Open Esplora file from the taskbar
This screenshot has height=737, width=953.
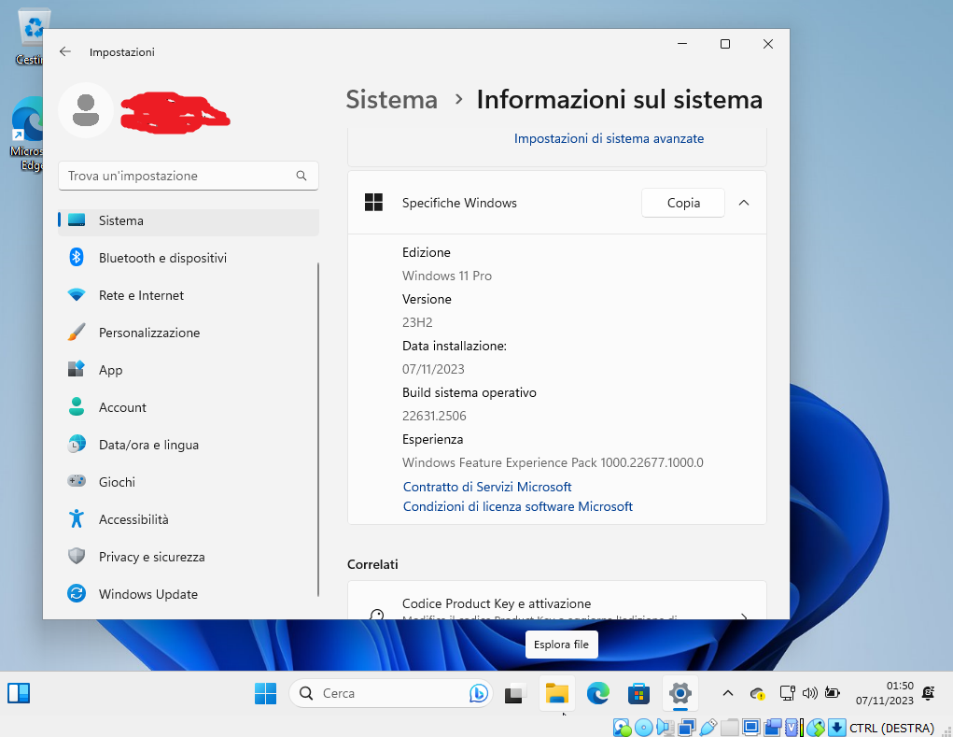[556, 693]
